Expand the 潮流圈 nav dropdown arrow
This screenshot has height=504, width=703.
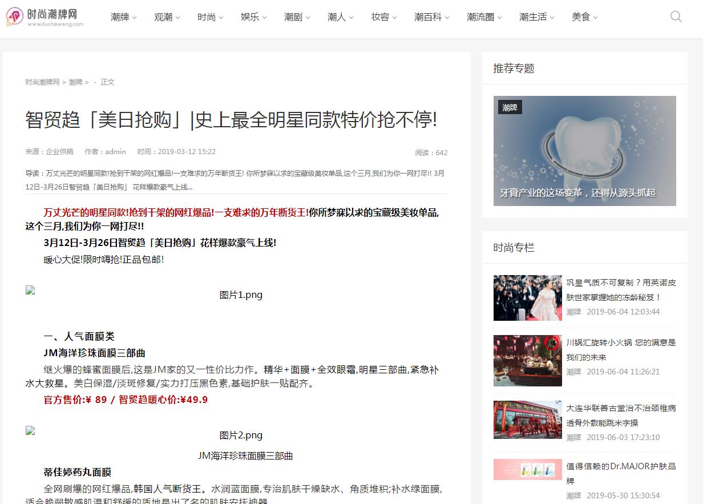500,18
